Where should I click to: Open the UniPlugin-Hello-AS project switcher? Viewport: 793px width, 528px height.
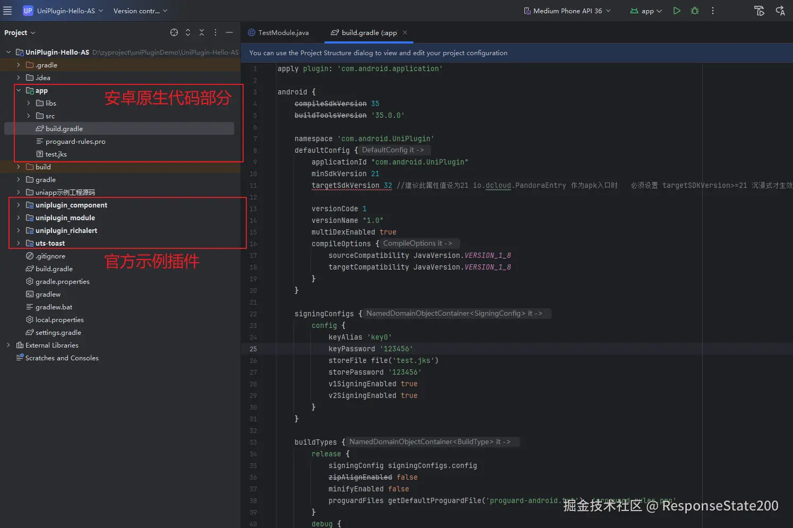66,11
